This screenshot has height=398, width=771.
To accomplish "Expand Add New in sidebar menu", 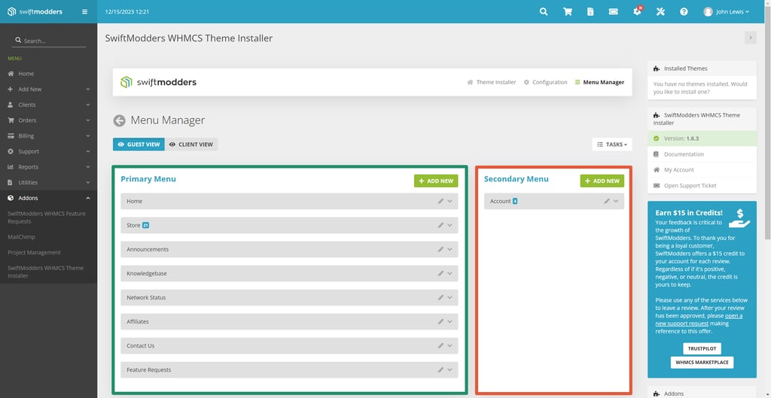I will (49, 90).
